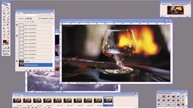Show layer 'Дым 1 (копия) 6'

coord(17,40)
